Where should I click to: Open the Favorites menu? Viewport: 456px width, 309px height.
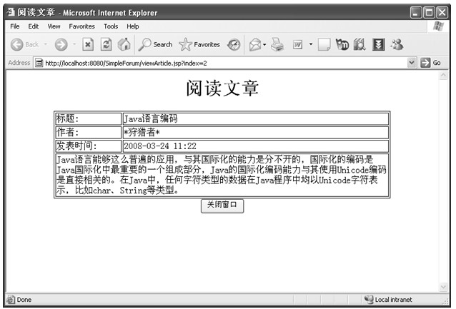pyautogui.click(x=81, y=26)
